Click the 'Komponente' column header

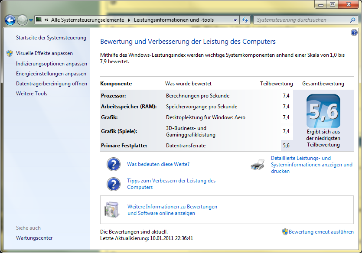[116, 84]
